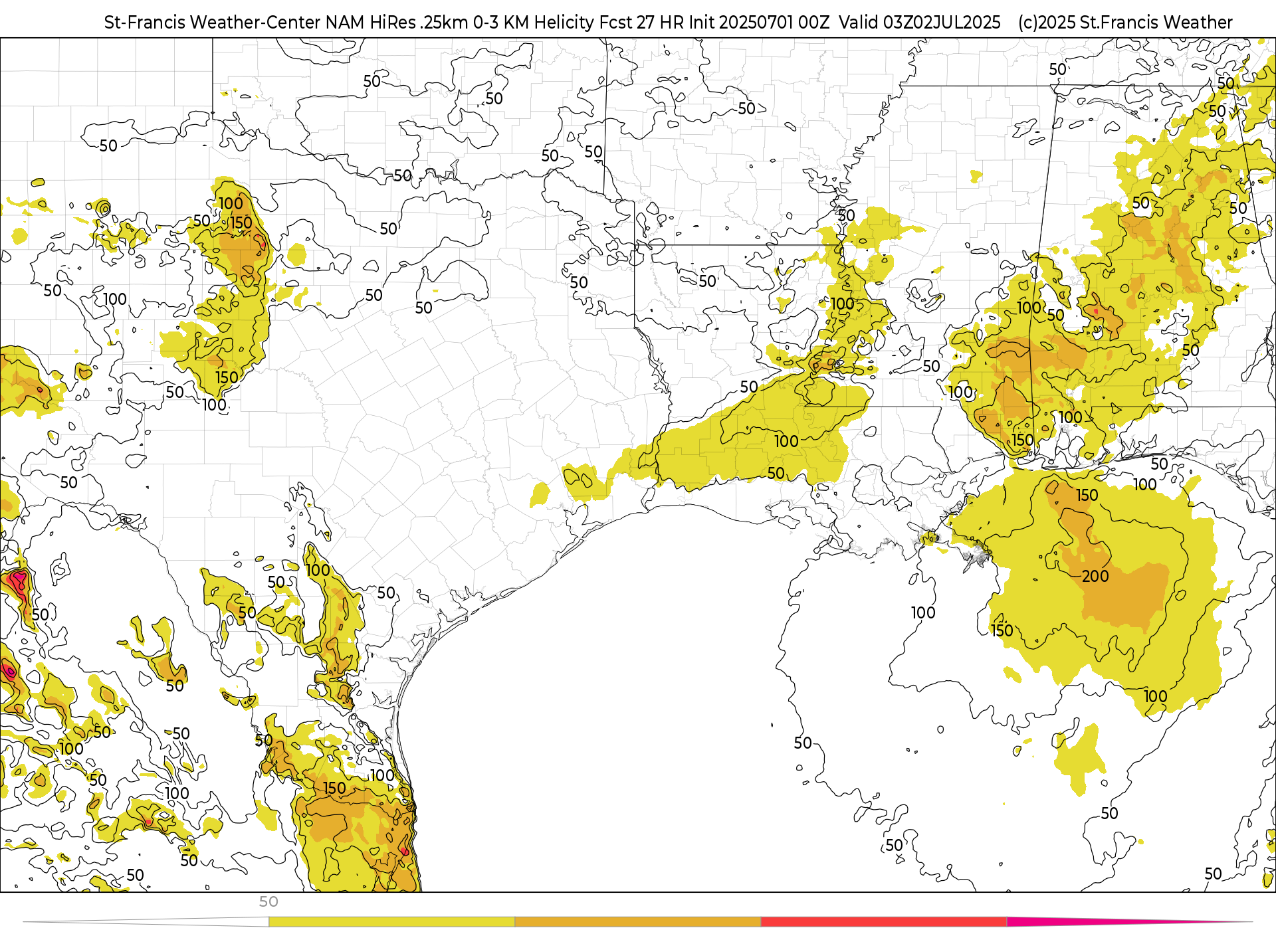The width and height of the screenshot is (1276, 930).
Task: Click the magenta end of the color bar
Action: 1130,922
